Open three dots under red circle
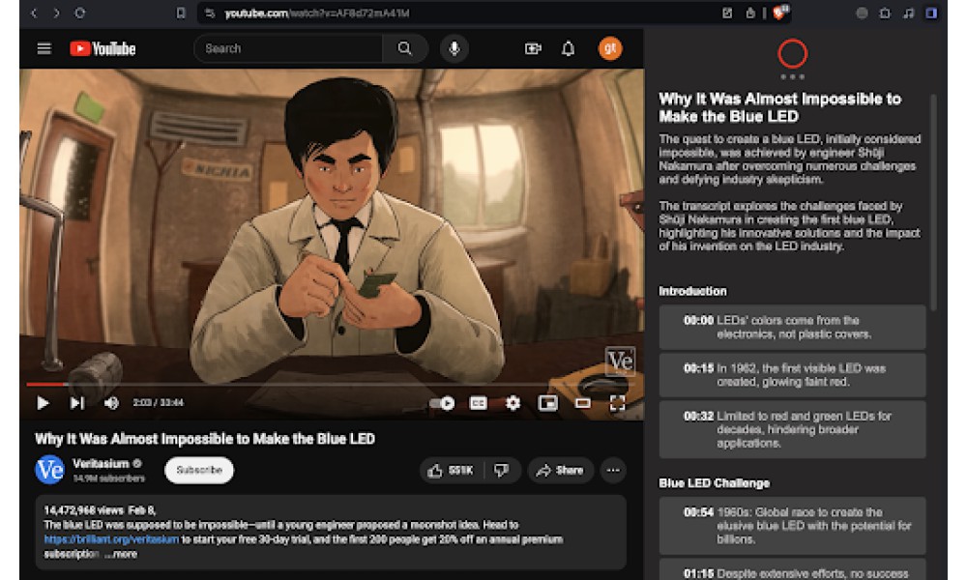This screenshot has width=967, height=580. pos(793,77)
